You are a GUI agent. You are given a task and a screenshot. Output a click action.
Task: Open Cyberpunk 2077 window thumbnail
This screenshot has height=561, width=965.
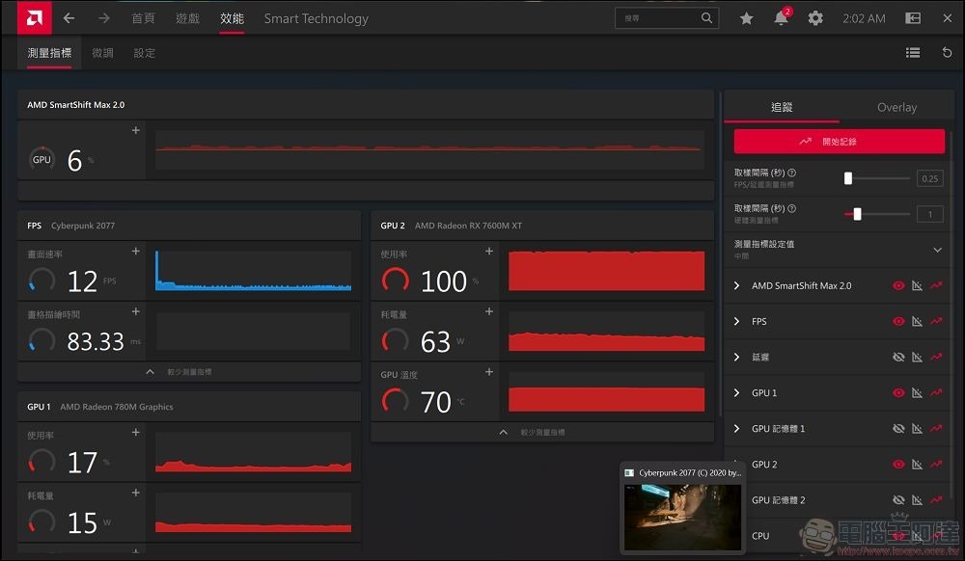(682, 509)
